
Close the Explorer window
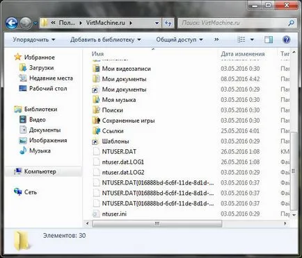point(287,6)
